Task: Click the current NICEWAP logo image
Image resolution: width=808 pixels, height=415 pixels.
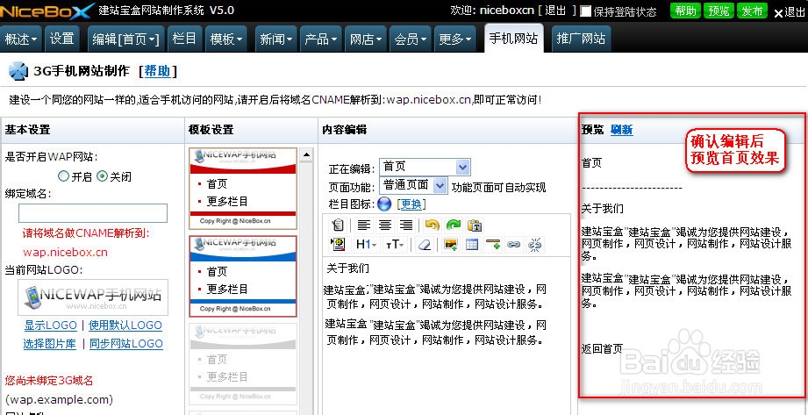Action: pos(93,297)
